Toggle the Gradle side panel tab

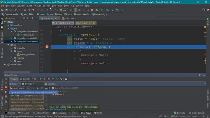coord(208,22)
